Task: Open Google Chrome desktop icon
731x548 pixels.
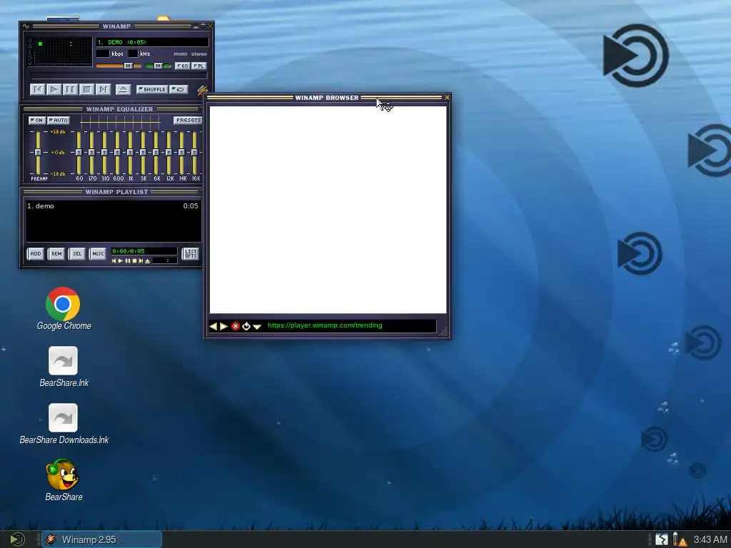Action: 64,309
